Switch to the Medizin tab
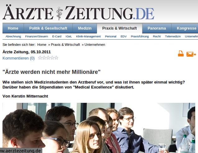Image resolution: width=198 pixels, height=153 pixels. (85, 28)
